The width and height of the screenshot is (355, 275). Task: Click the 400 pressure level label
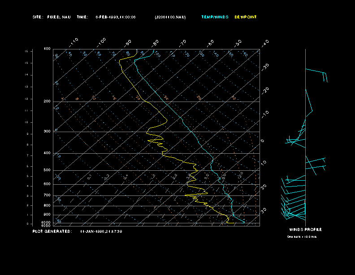(x=47, y=153)
